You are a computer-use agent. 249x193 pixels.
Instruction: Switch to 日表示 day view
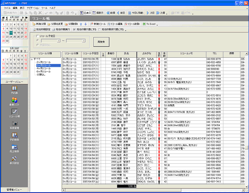tap(85, 13)
